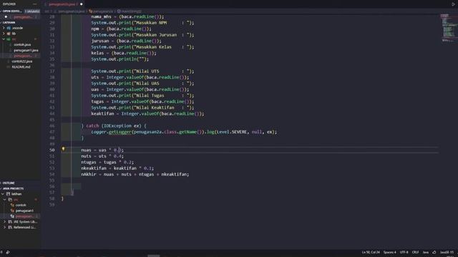The height and width of the screenshot is (257, 458).
Task: Collapse the LATIHAN workspace section
Action: 1,22
